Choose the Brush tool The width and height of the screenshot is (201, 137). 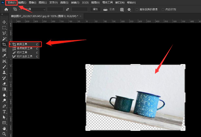point(4,67)
